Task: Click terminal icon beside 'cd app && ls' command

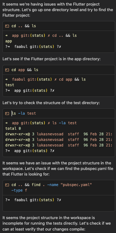Action: (x=7, y=70)
